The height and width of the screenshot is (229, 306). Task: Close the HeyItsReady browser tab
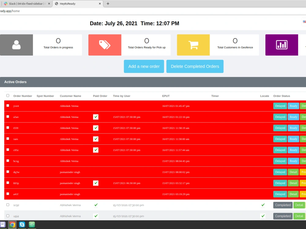pos(100,4)
